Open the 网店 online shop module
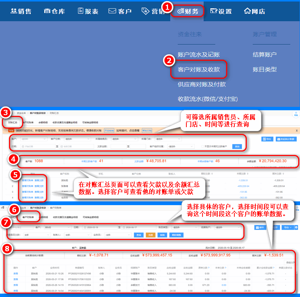This screenshot has width=300, height=297. [255, 11]
